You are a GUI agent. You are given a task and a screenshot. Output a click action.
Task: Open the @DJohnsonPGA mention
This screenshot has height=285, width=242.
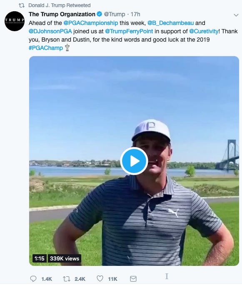50,31
